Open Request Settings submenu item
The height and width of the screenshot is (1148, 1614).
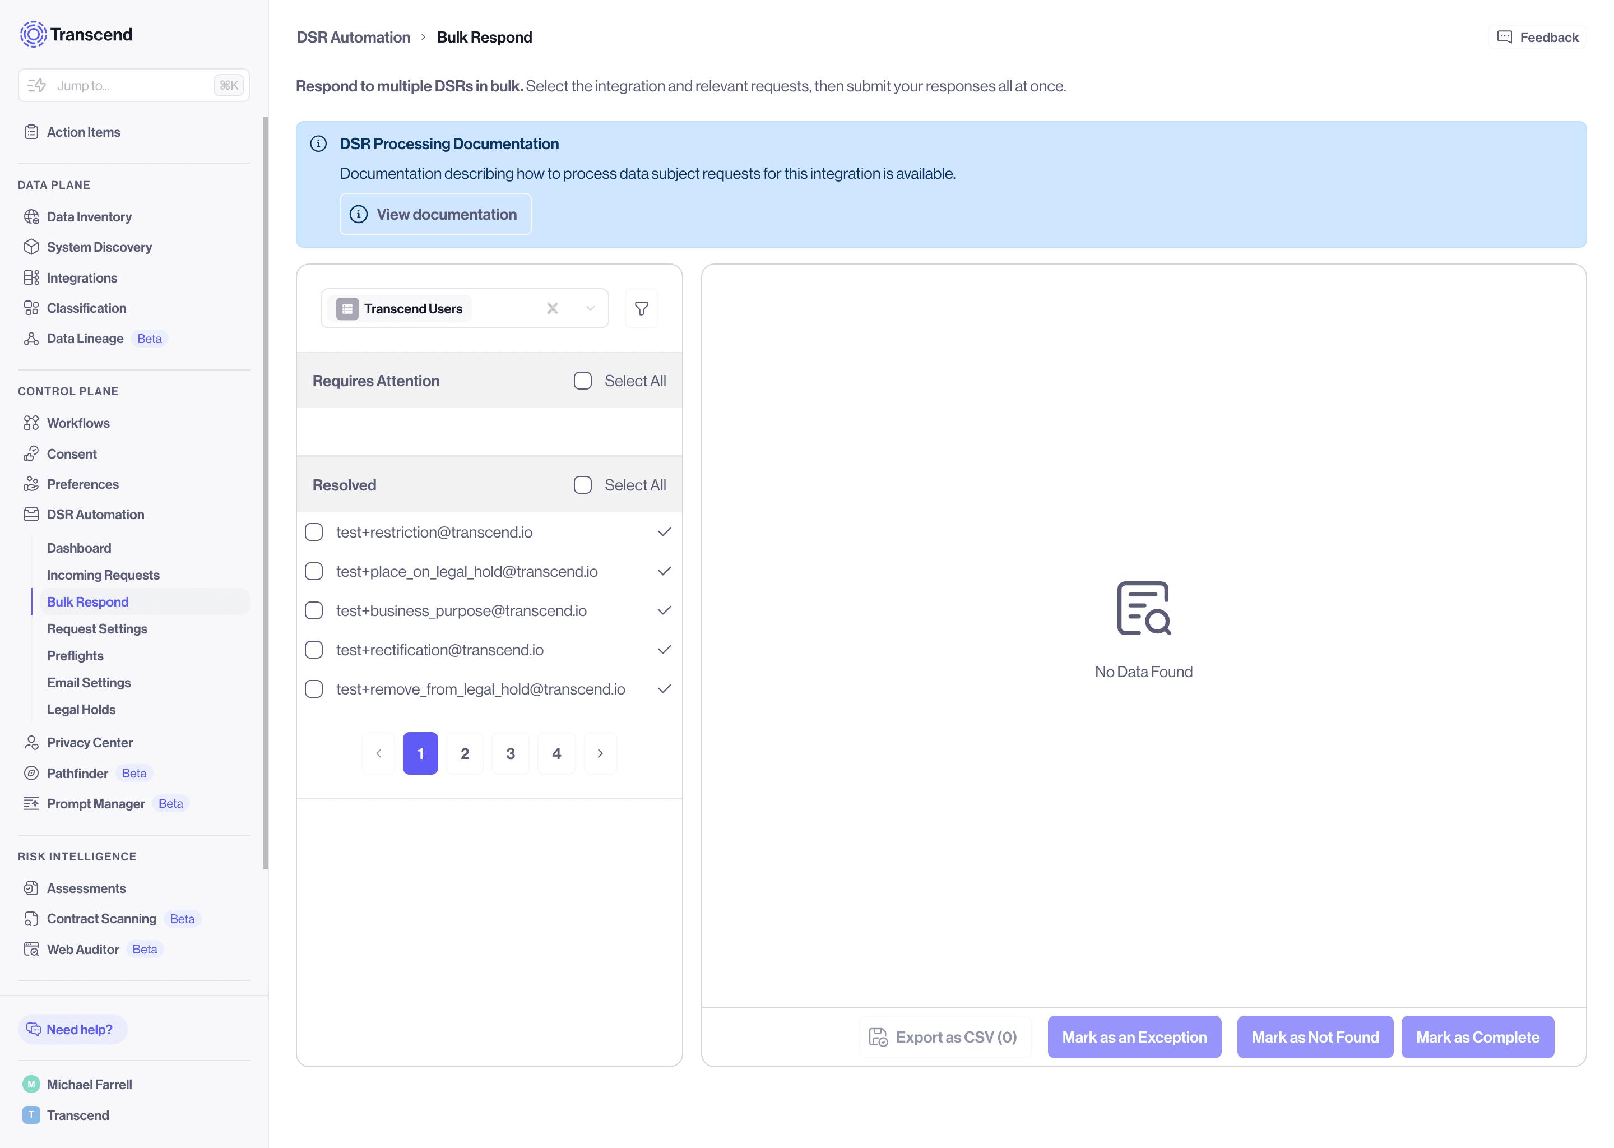tap(97, 629)
